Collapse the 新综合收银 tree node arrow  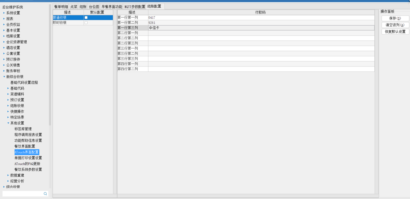4,77
